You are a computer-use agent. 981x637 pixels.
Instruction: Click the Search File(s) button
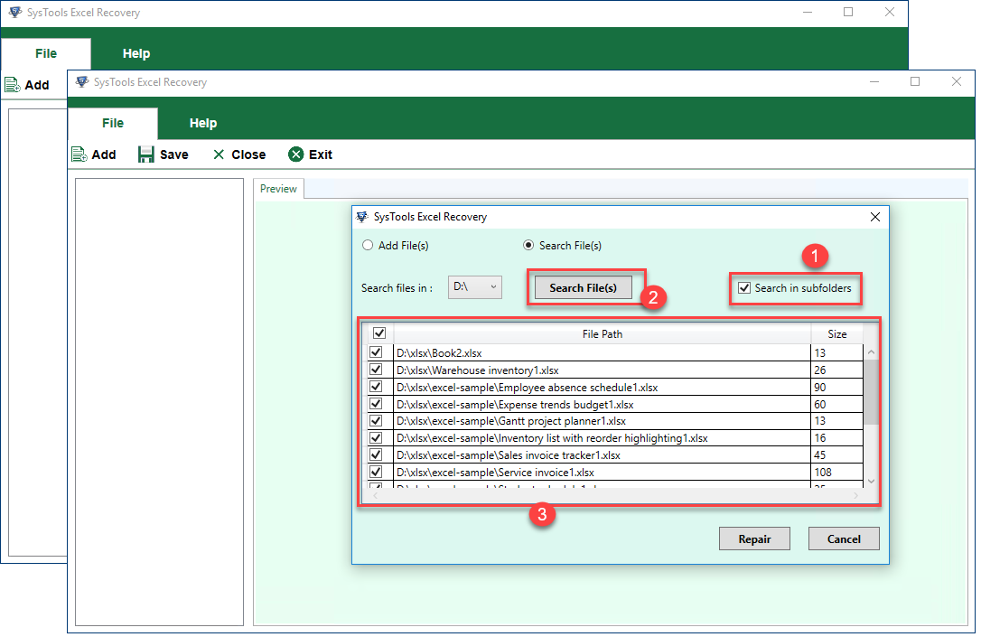584,288
